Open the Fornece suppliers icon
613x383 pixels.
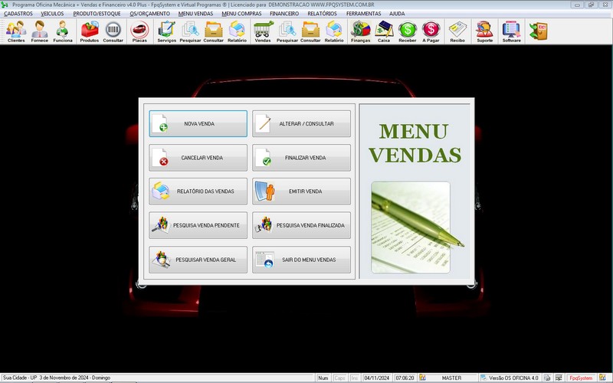pyautogui.click(x=40, y=31)
